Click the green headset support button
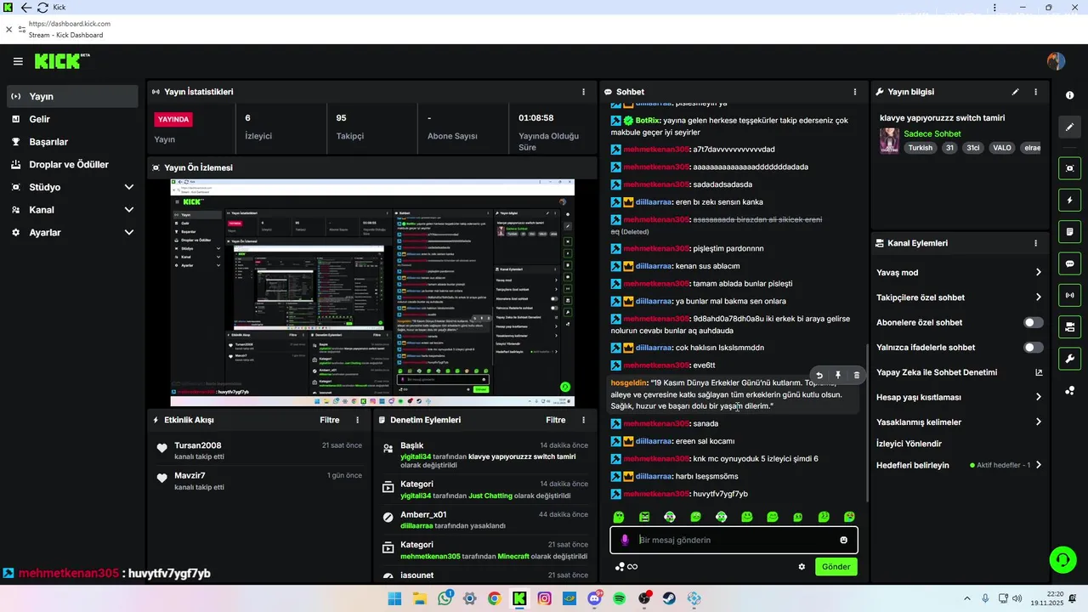The image size is (1088, 612). (x=1062, y=559)
